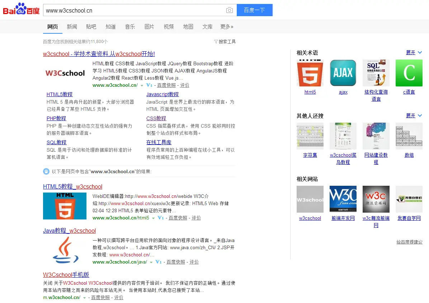Click the AJAX icon tile
Screen dimensions: 429x303
(x=343, y=73)
